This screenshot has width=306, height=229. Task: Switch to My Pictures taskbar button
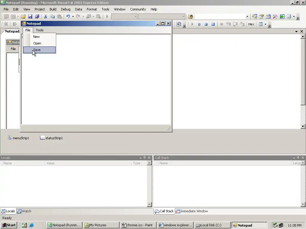click(x=102, y=225)
